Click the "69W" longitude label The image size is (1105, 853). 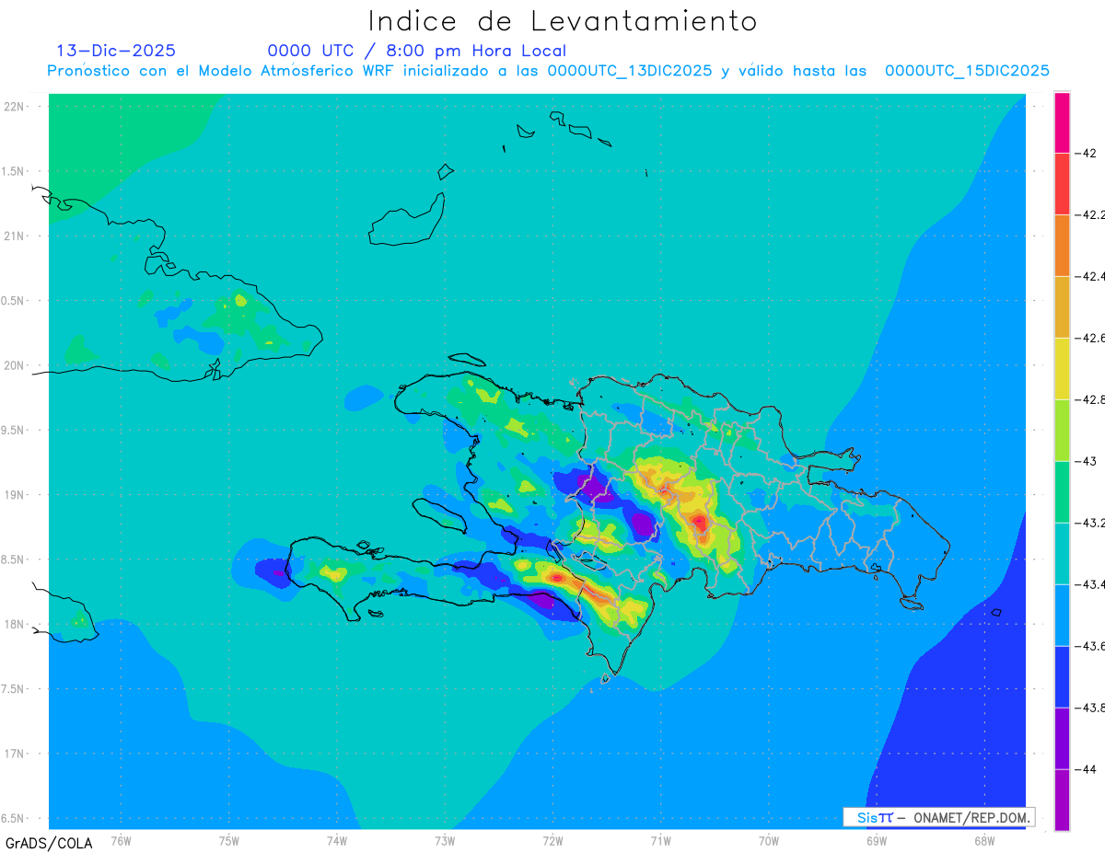pyautogui.click(x=877, y=839)
